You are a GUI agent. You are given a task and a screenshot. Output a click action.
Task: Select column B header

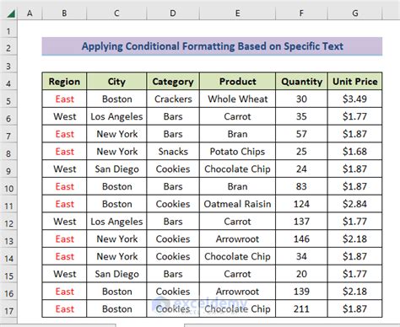coord(64,13)
